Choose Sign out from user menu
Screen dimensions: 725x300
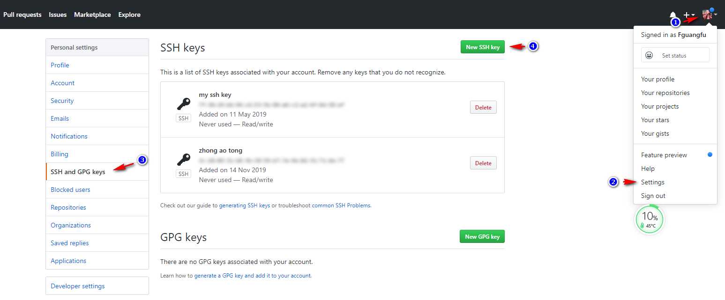pos(653,196)
